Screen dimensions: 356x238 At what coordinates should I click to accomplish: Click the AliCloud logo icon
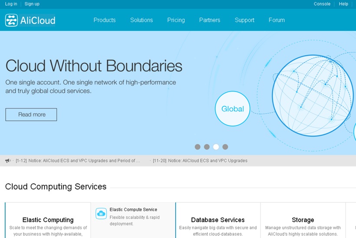pyautogui.click(x=11, y=20)
